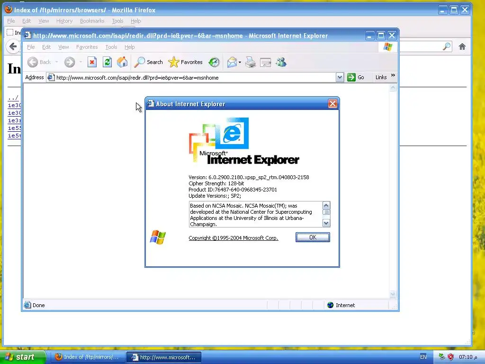Click the Done status bar text
Image resolution: width=485 pixels, height=364 pixels.
coord(39,305)
